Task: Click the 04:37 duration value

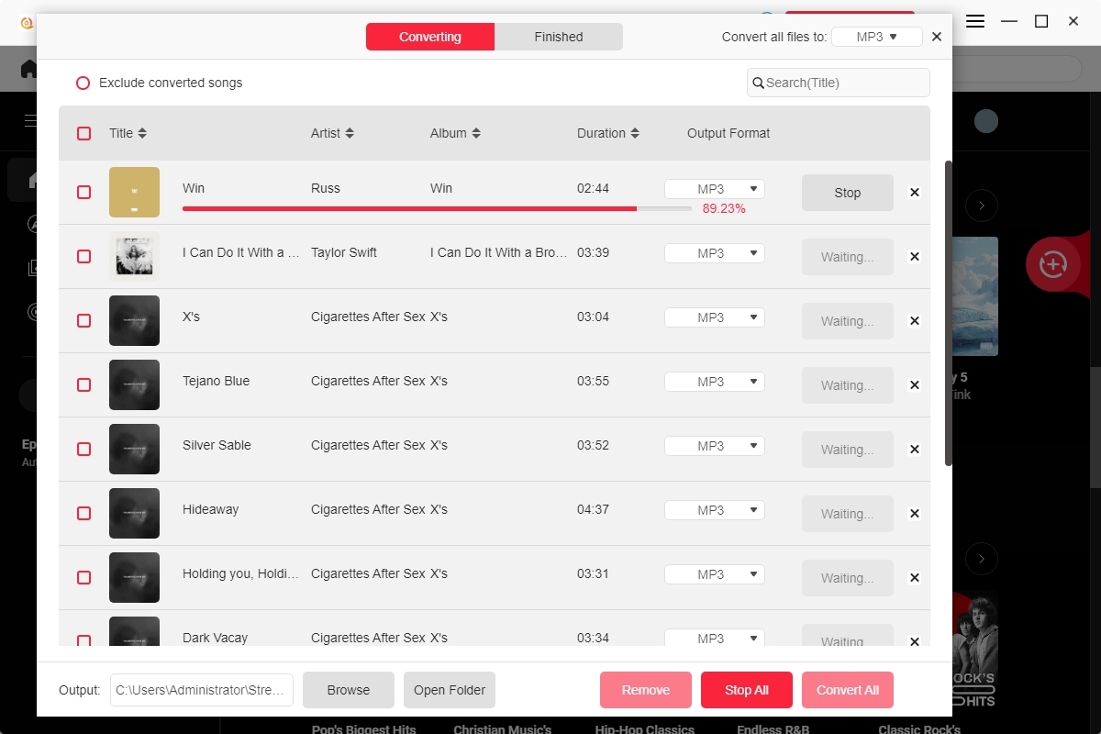Action: [593, 509]
